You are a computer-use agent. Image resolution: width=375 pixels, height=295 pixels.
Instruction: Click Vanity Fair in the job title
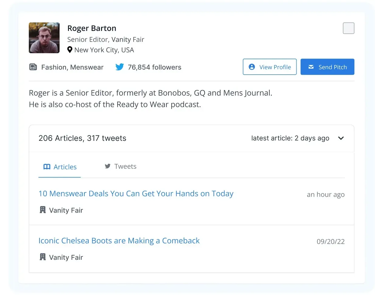pyautogui.click(x=128, y=39)
